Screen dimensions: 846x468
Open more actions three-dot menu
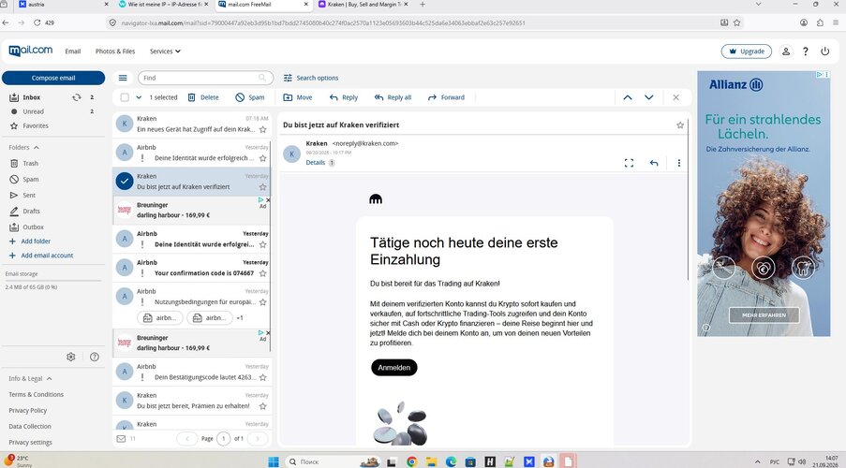[x=678, y=163]
